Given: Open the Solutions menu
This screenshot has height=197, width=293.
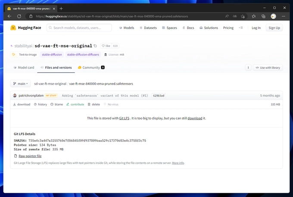Looking at the screenshot, I should [x=209, y=28].
